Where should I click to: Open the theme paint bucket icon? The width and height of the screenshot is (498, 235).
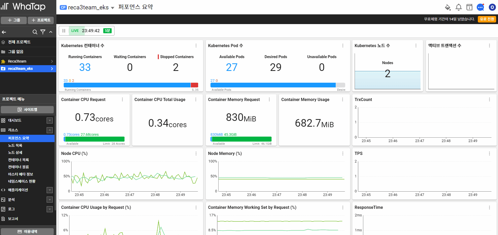448,7
